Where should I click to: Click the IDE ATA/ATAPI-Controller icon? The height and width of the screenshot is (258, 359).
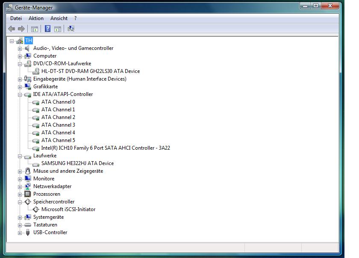[x=28, y=94]
